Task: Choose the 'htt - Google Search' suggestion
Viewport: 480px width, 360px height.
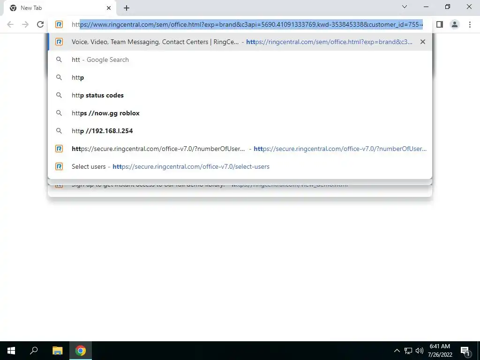Action: click(x=240, y=60)
